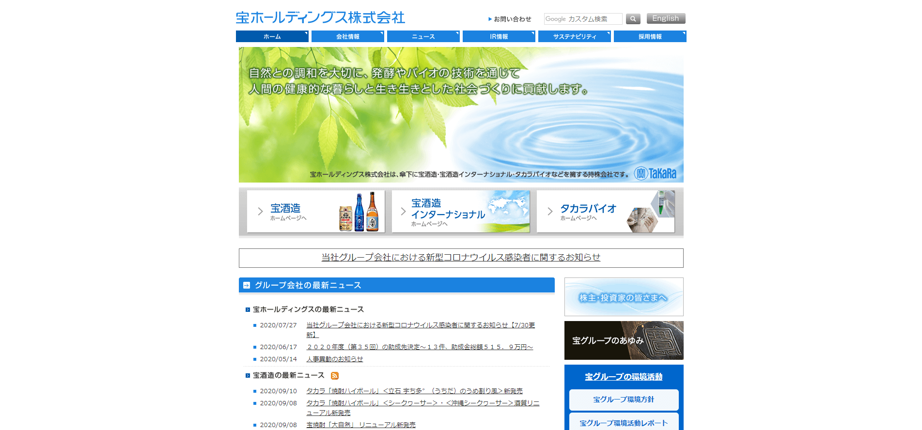The image size is (922, 430).
Task: Focus the Google custom search field
Action: tap(583, 19)
